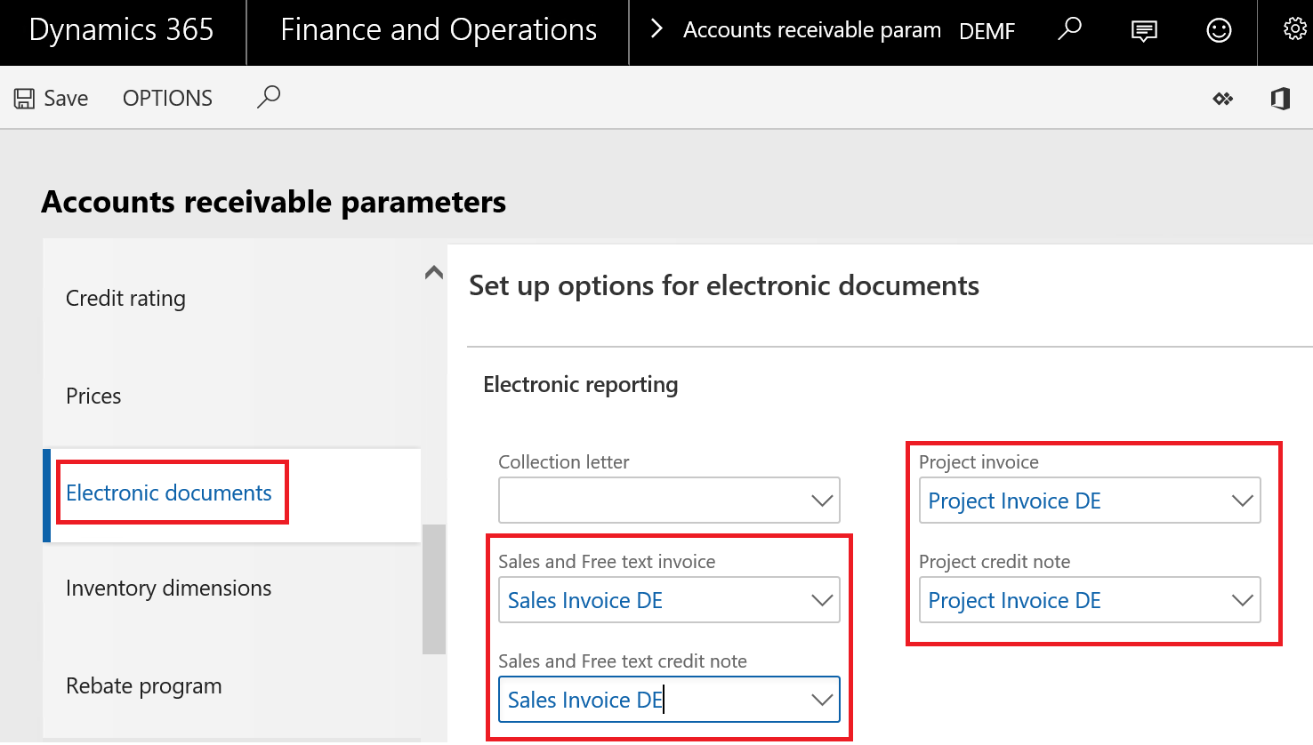Click the Accounts receivable parameters page title
The height and width of the screenshot is (745, 1313).
[x=273, y=203]
